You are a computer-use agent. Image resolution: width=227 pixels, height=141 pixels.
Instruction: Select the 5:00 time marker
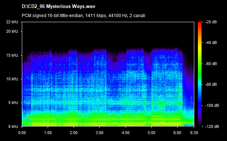(151, 133)
